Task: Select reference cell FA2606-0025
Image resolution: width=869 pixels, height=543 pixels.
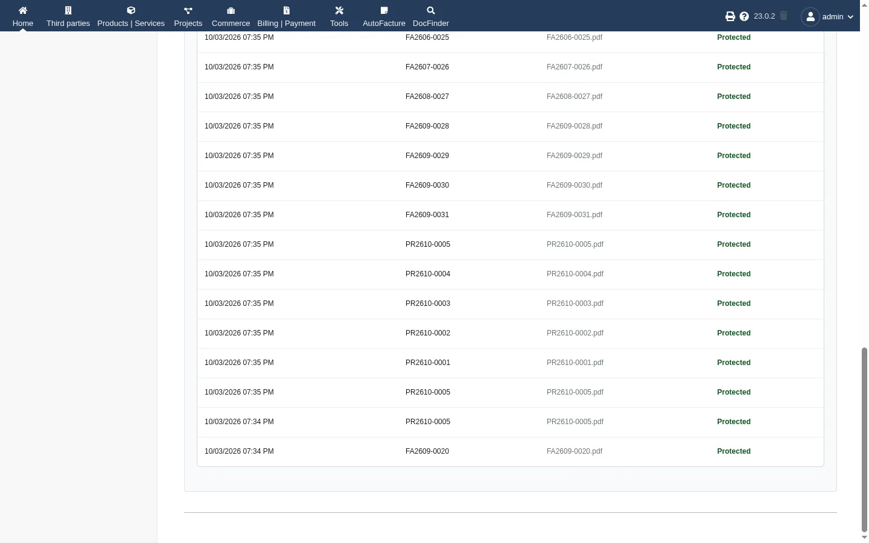Action: point(427,37)
